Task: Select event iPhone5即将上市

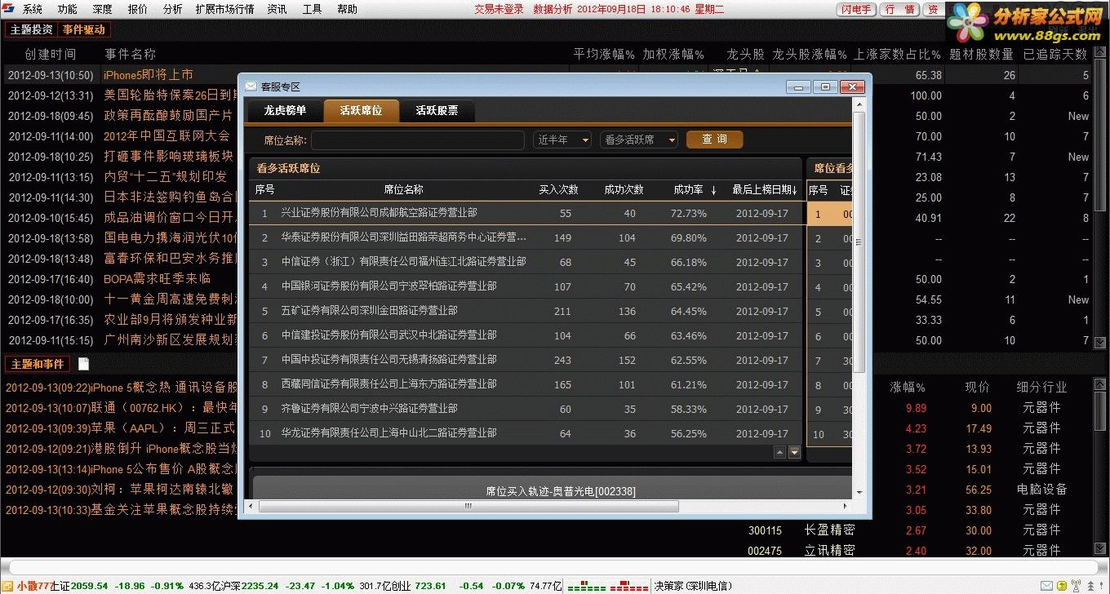Action: click(149, 75)
